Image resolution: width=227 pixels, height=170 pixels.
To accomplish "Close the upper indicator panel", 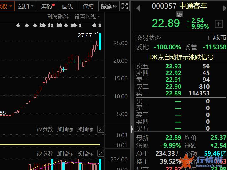I will coord(101,129).
